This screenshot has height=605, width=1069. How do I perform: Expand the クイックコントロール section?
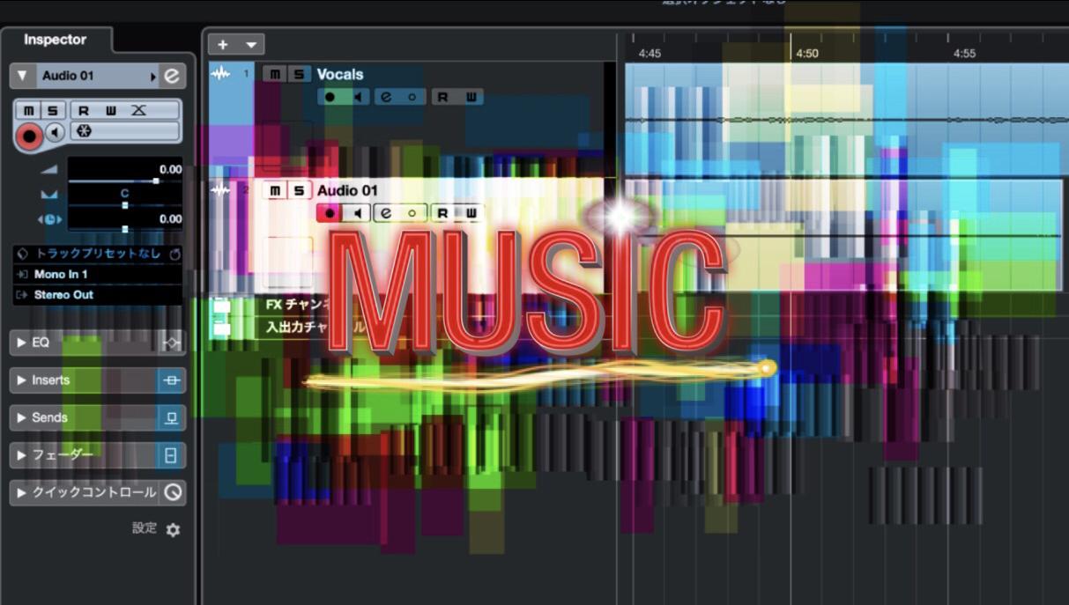22,492
